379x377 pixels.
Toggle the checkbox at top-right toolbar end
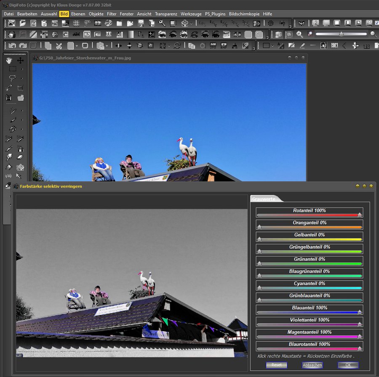376,23
